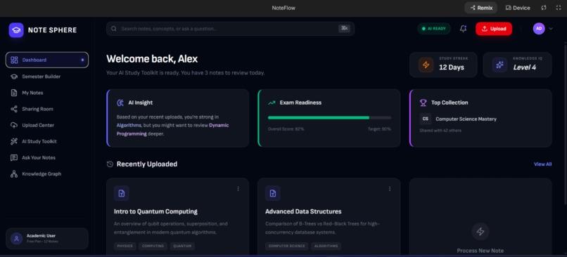This screenshot has width=567, height=257.
Task: Click the Knowledge Graph node icon
Action: [x=14, y=174]
